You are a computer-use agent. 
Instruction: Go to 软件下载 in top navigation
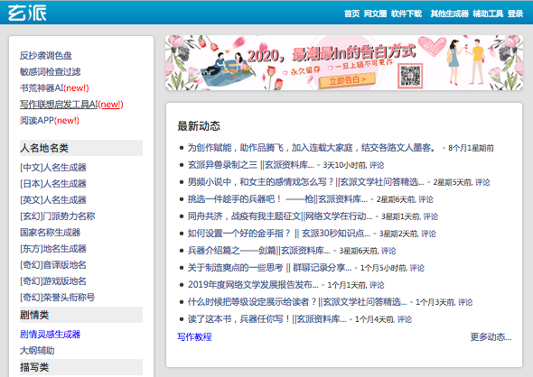(x=407, y=14)
